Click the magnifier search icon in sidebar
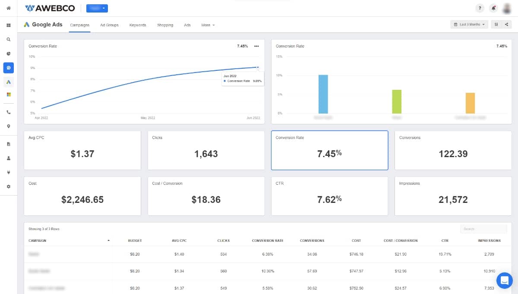Image resolution: width=518 pixels, height=294 pixels. point(8,39)
